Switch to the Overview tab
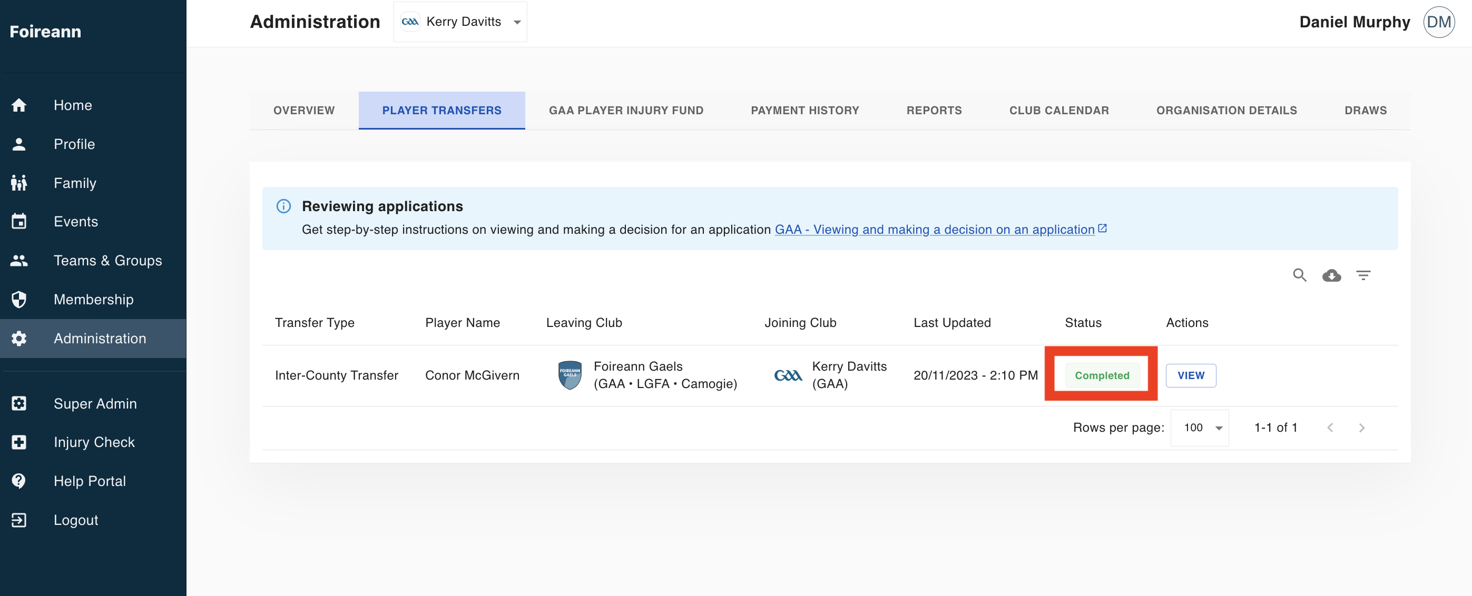The width and height of the screenshot is (1472, 596). [x=304, y=110]
